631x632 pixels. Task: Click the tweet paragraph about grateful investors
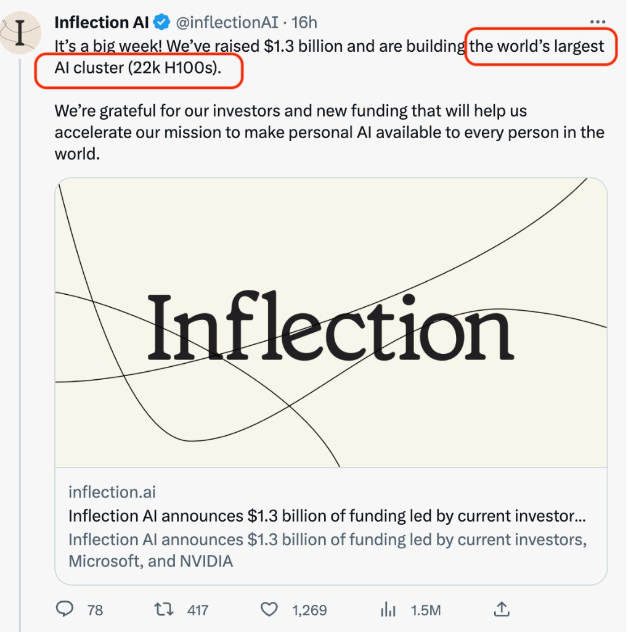point(329,132)
